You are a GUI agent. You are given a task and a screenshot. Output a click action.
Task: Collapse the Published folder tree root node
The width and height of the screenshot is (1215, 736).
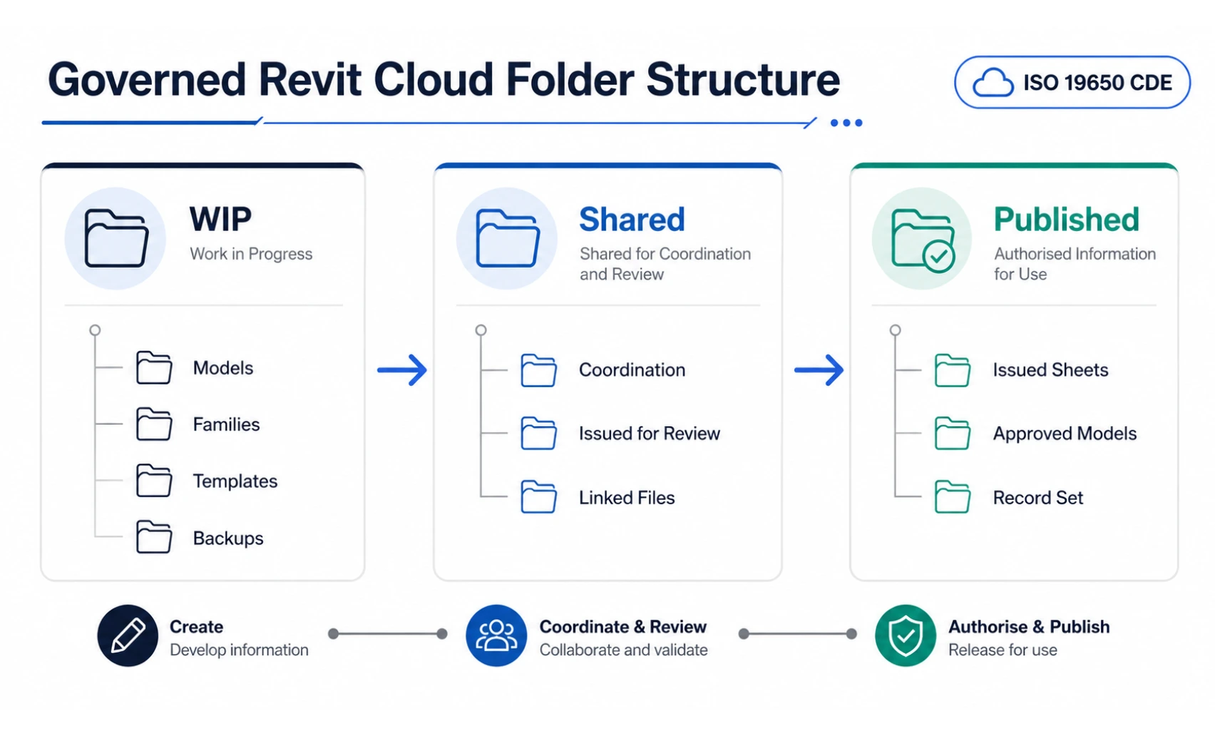(x=896, y=330)
